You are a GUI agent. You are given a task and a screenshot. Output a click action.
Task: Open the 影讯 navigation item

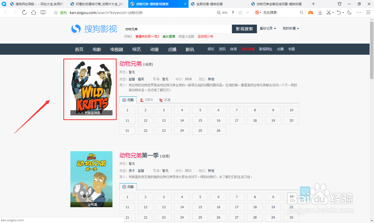click(x=190, y=49)
